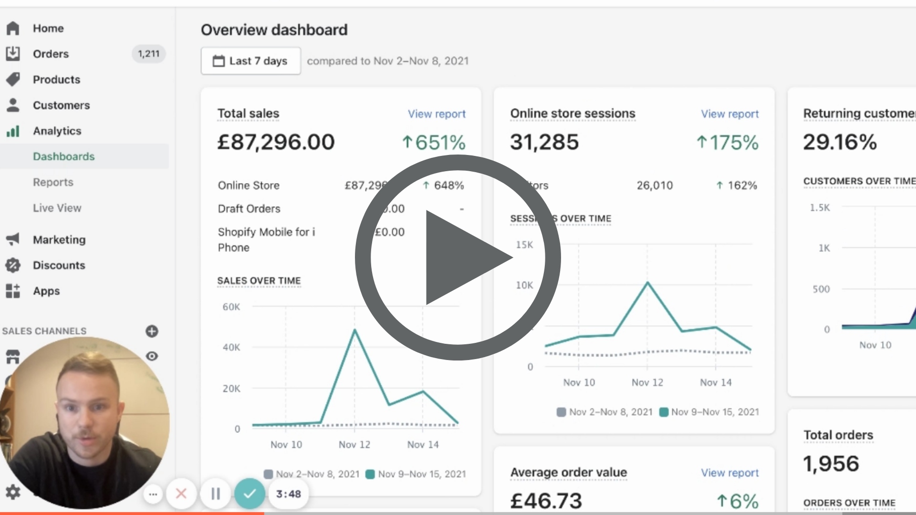Open the Last 7 days date dropdown
916x515 pixels.
251,61
